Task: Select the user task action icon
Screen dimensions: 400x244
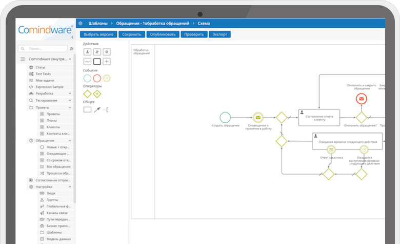Action: 87,52
